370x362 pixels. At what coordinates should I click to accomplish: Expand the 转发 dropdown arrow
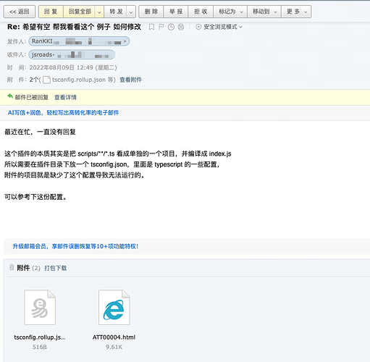coord(131,12)
